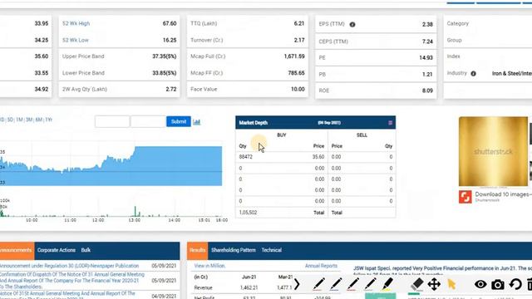Click the Shutterstock logo icon in ad
The width and height of the screenshot is (532, 299).
[x=465, y=197]
